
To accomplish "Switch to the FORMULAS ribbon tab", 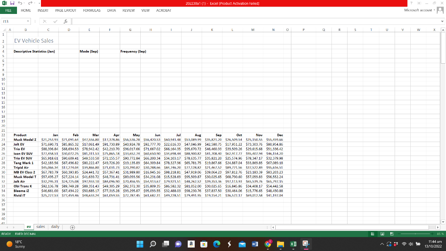I will tap(91, 11).
